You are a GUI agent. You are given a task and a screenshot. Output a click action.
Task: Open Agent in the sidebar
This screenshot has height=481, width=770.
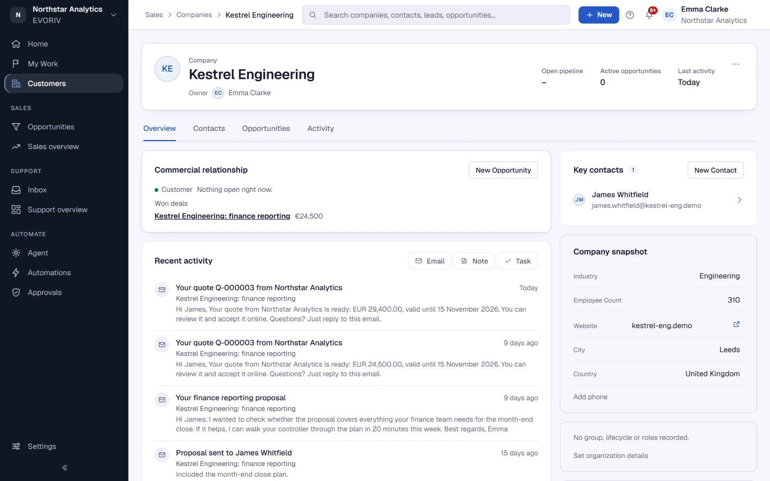pos(64,253)
